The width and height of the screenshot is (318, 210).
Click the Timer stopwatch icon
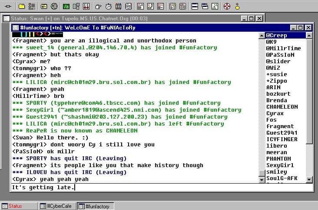[109, 6]
